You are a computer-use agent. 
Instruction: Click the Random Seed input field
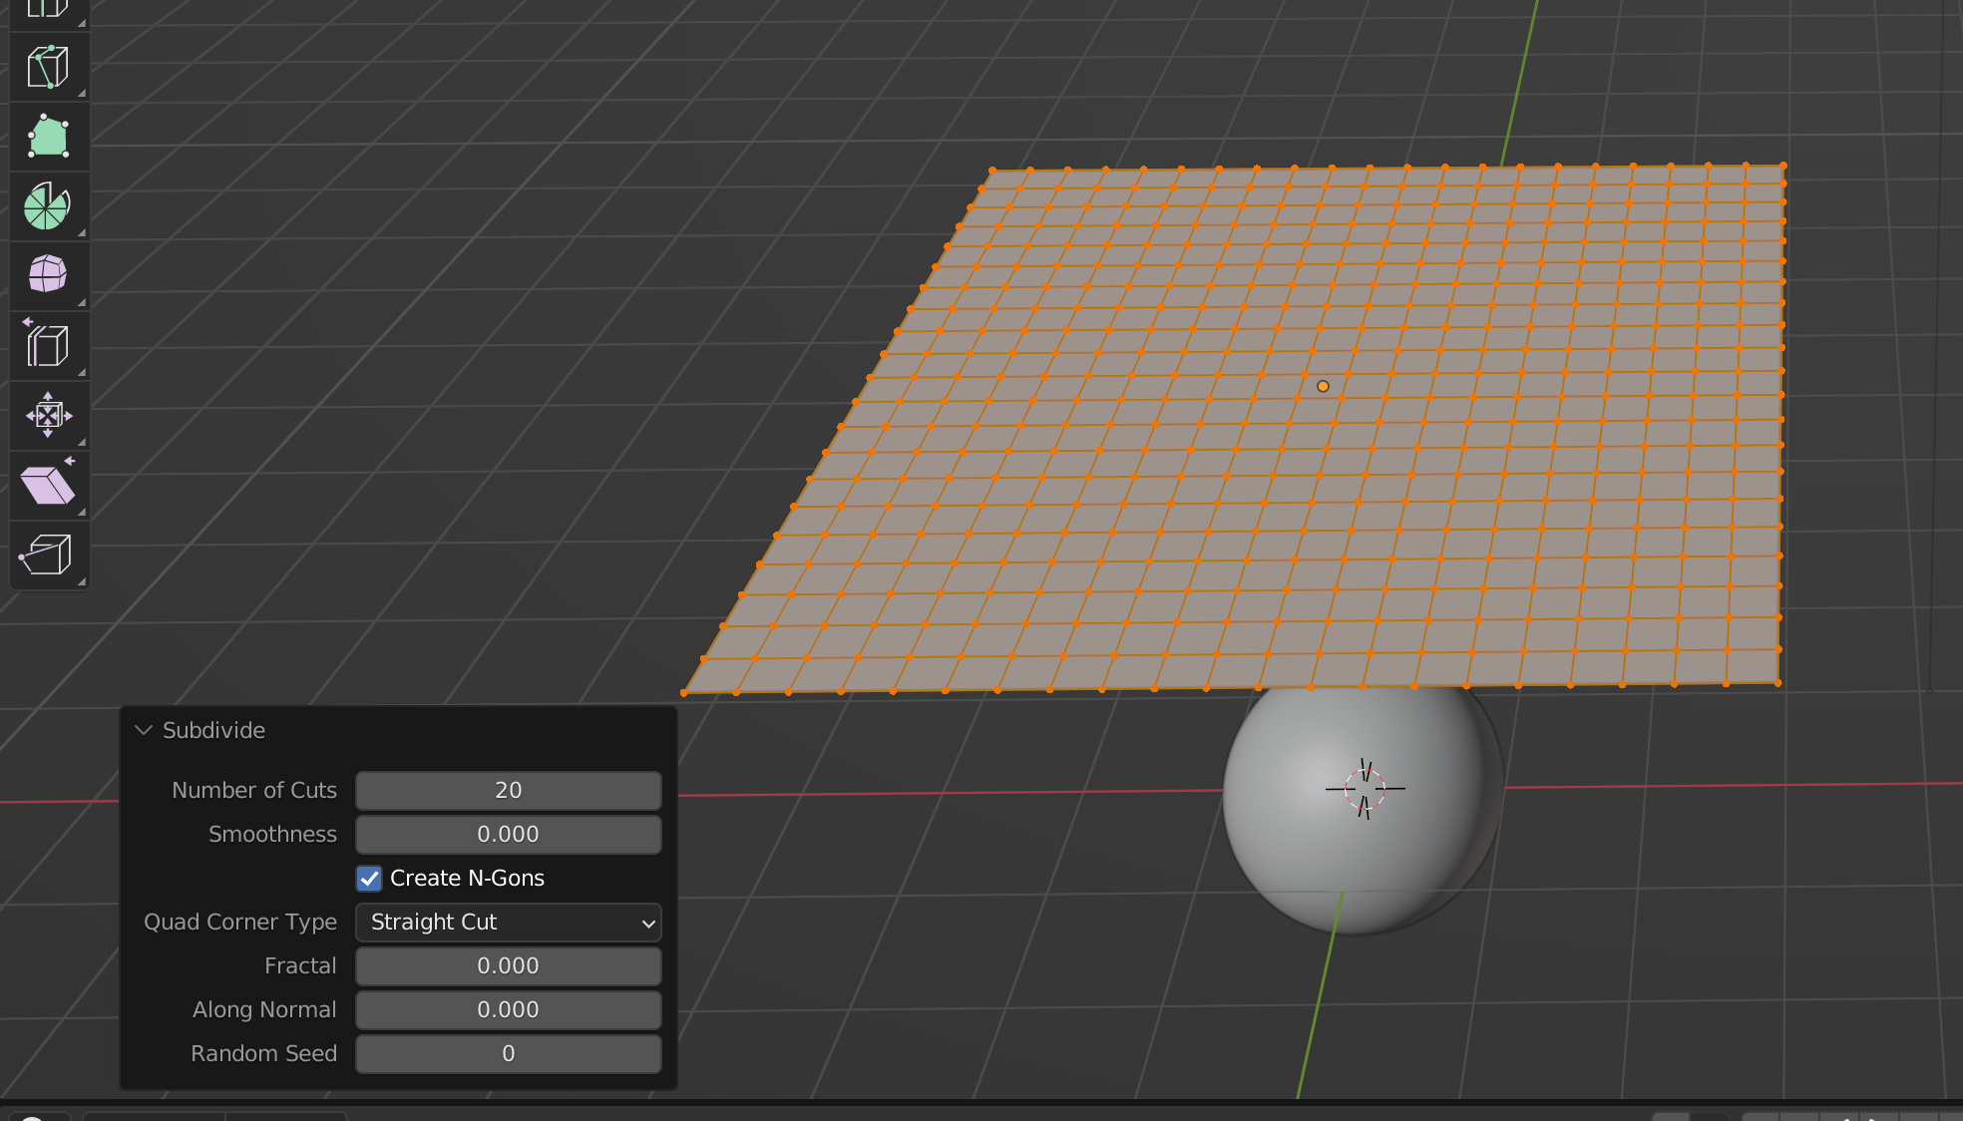click(x=508, y=1053)
